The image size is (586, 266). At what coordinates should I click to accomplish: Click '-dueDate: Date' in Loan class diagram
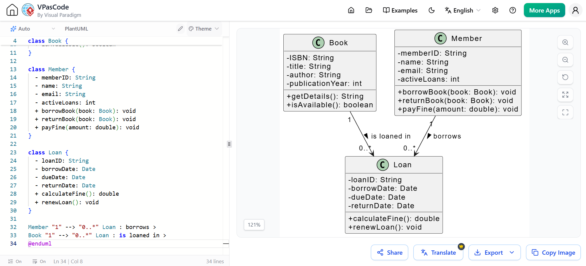(x=377, y=197)
